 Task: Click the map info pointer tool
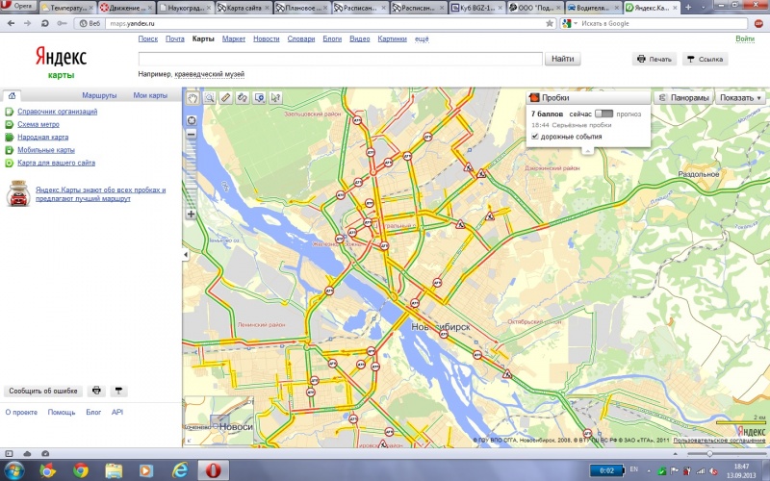coord(275,97)
